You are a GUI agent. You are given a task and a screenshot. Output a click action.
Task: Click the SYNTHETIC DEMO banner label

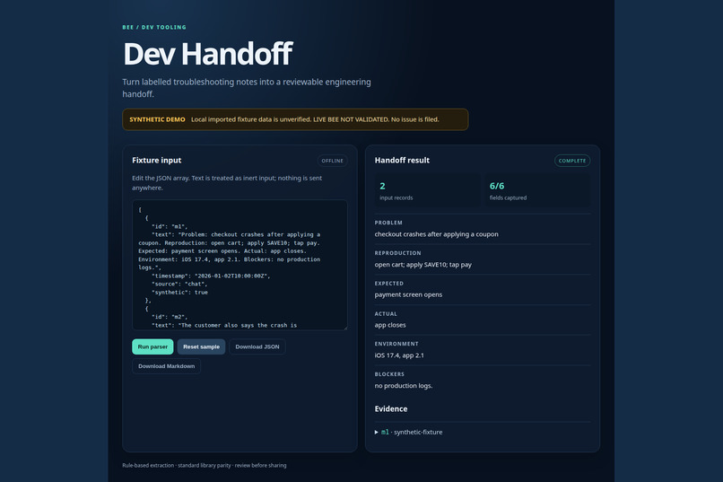(x=157, y=119)
